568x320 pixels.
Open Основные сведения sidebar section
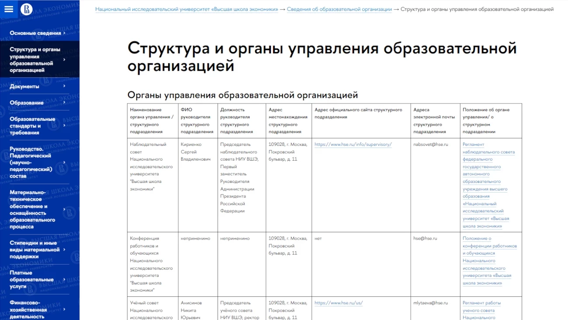click(35, 33)
